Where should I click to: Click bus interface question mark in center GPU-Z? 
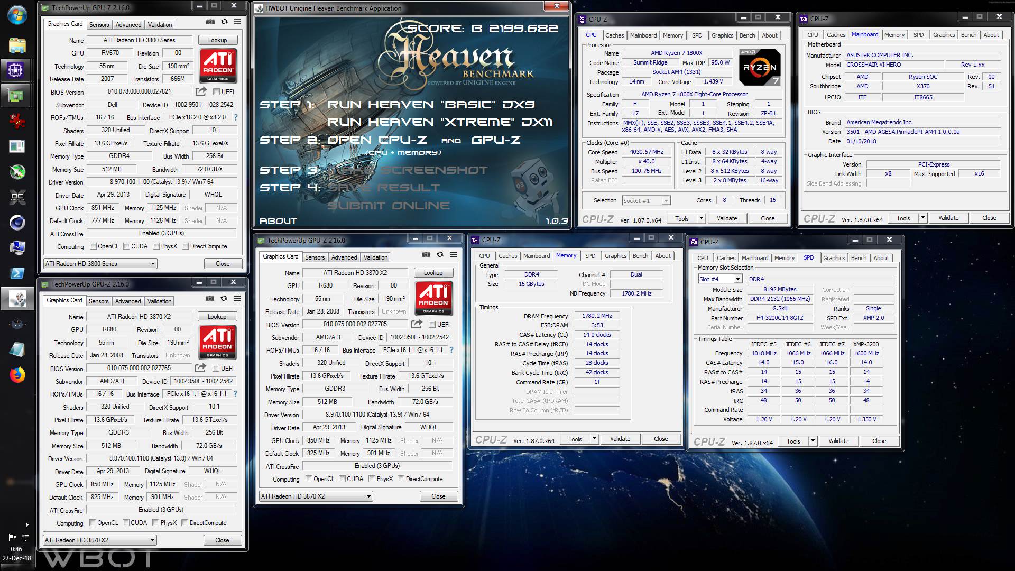[451, 350]
